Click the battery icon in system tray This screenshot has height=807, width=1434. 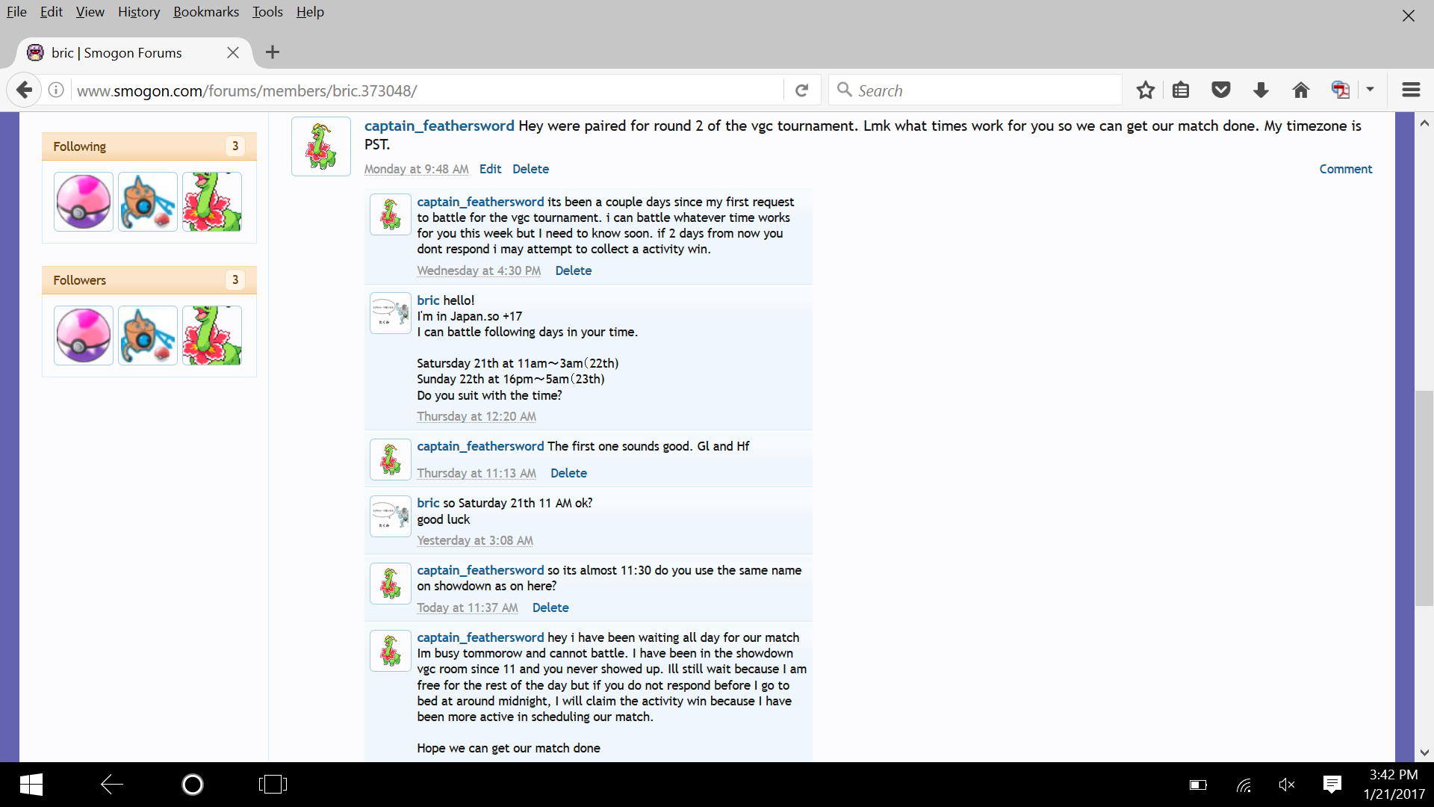coord(1198,785)
